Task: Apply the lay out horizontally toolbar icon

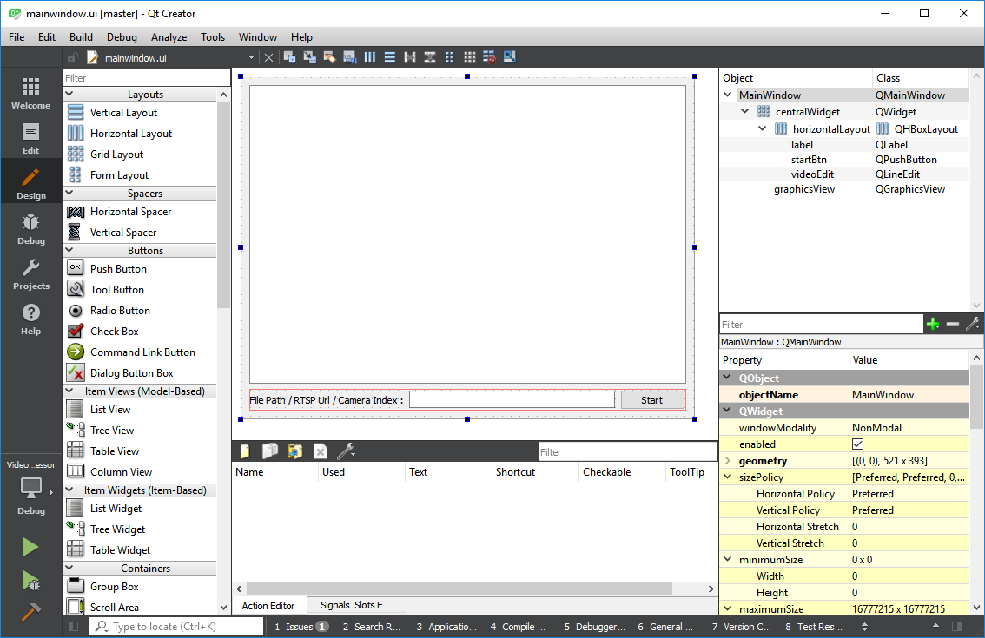Action: [370, 57]
